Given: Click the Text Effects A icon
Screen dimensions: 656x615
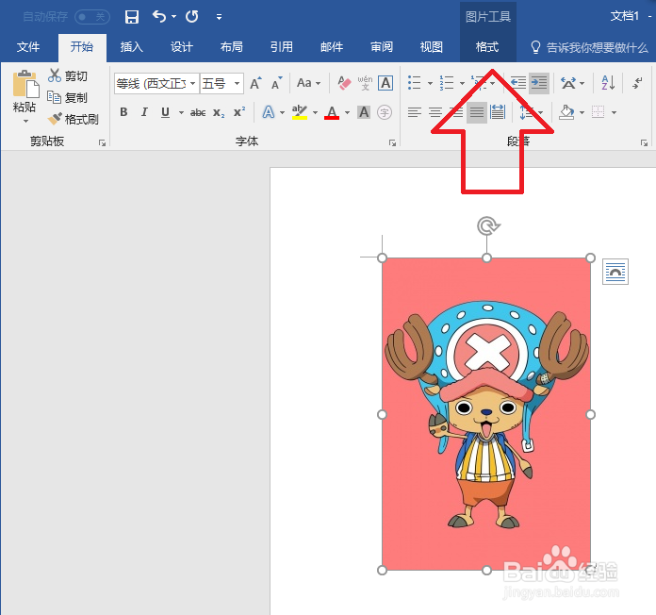Looking at the screenshot, I should pos(269,112).
